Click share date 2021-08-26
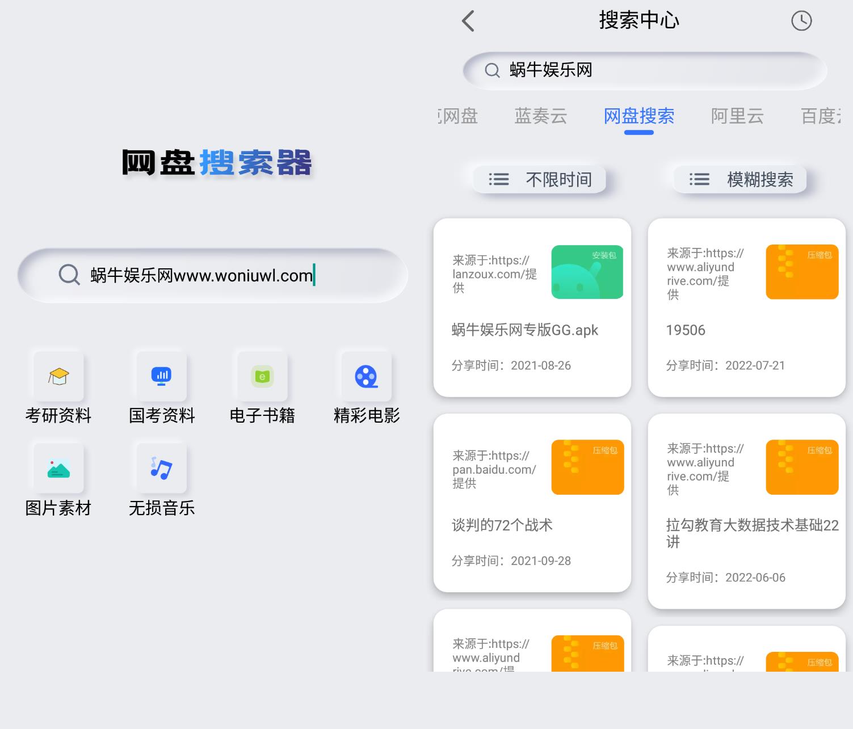 point(541,366)
